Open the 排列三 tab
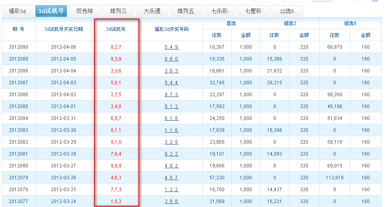The width and height of the screenshot is (386, 207). [119, 11]
